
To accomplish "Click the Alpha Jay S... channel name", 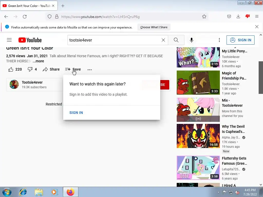I will coord(231,137).
